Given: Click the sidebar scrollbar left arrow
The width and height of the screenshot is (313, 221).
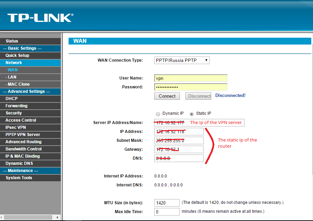Looking at the screenshot, I should (2, 217).
